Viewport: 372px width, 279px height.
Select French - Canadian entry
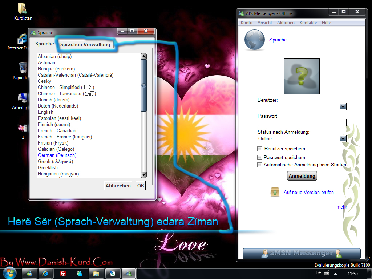point(57,130)
